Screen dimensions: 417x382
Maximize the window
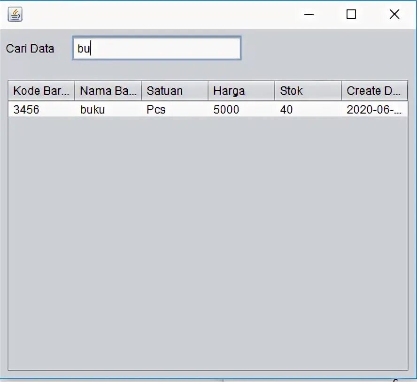(x=351, y=15)
